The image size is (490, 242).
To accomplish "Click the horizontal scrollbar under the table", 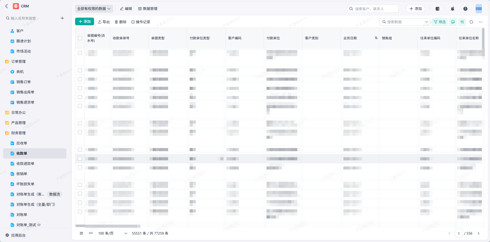I will point(108,226).
